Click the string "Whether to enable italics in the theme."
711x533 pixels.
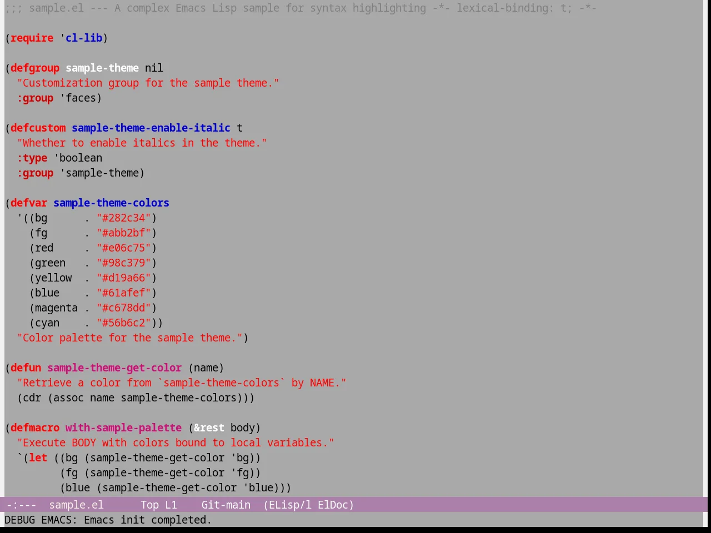(142, 143)
